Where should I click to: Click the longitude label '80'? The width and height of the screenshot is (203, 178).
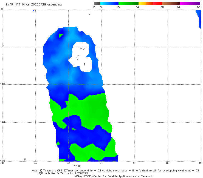(135, 163)
